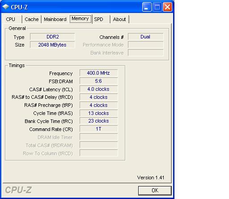
Task: Click the empty Total CAS# (tRDRAM) field
Action: 98,145
